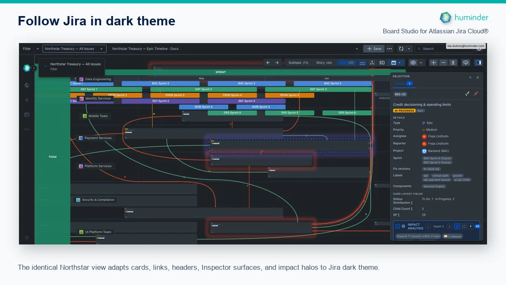Click the Impact Analysis pin icon
The height and width of the screenshot is (285, 506).
point(471,226)
